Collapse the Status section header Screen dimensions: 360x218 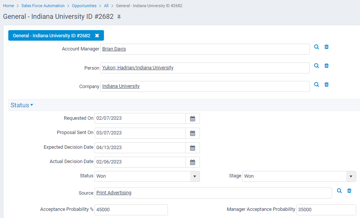[22, 105]
